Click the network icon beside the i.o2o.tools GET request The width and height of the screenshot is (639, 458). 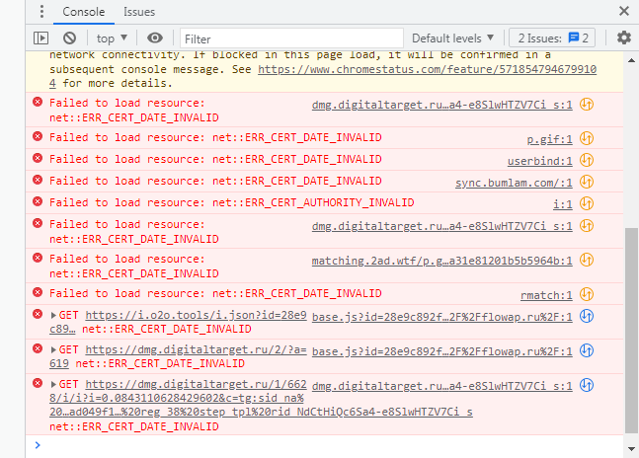pyautogui.click(x=586, y=316)
